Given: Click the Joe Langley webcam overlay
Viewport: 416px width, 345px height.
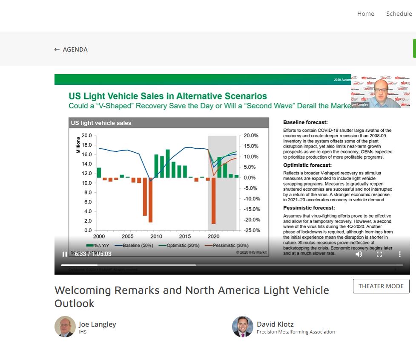Looking at the screenshot, I should (x=380, y=91).
